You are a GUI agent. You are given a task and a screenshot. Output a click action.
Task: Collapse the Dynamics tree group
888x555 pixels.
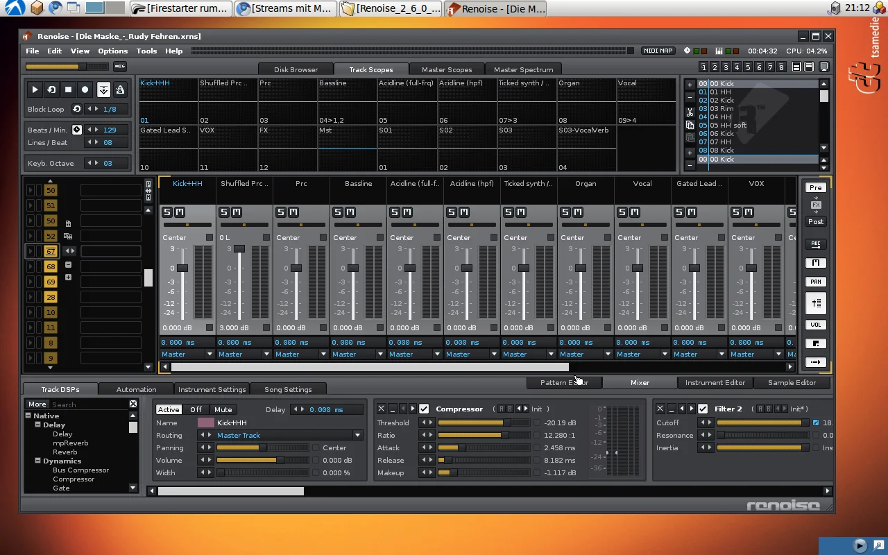click(x=39, y=461)
